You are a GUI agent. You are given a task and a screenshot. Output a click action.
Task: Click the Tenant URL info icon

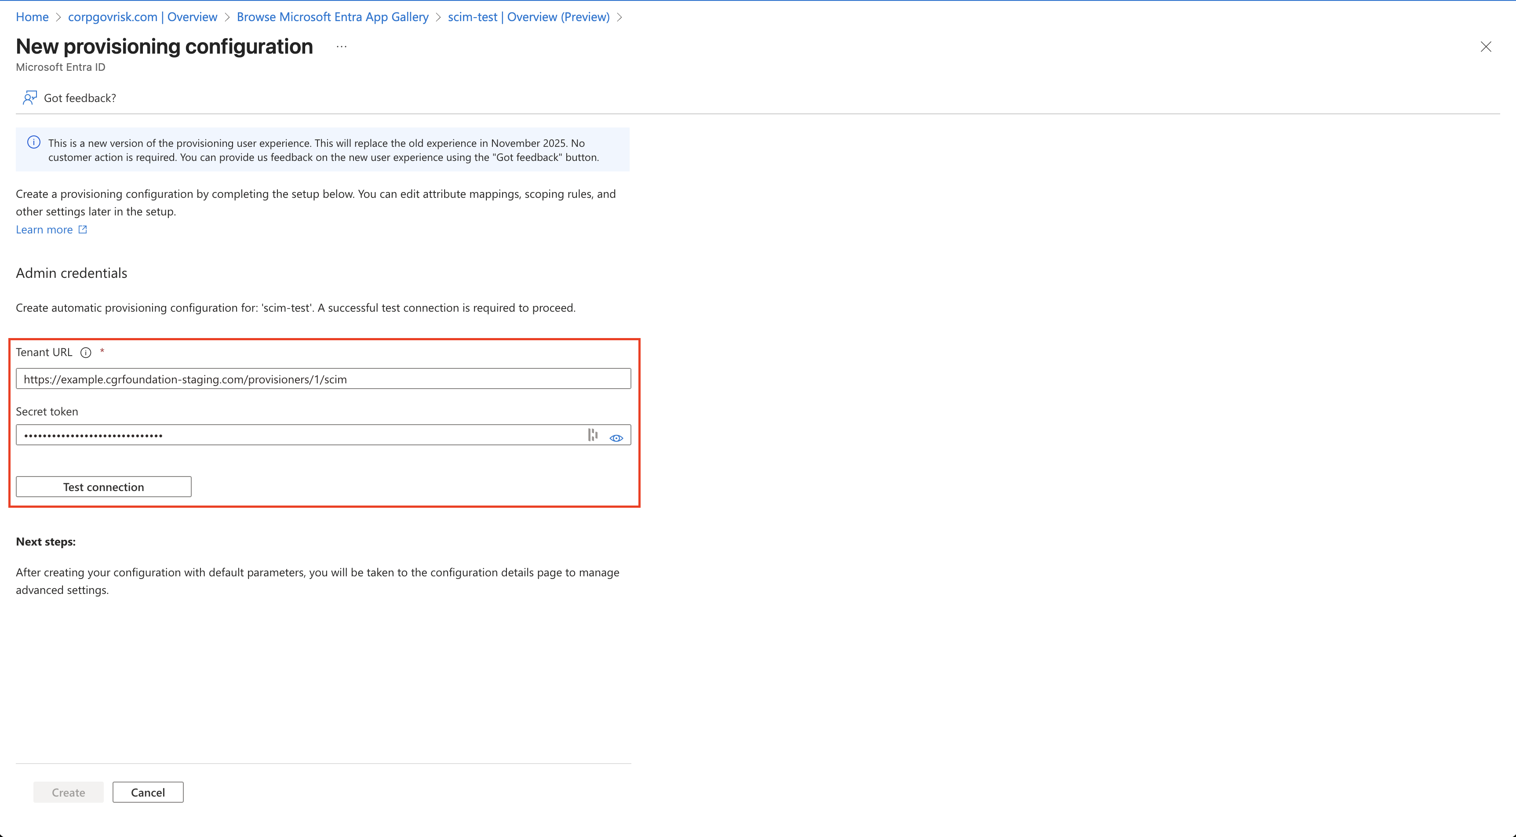(x=86, y=353)
